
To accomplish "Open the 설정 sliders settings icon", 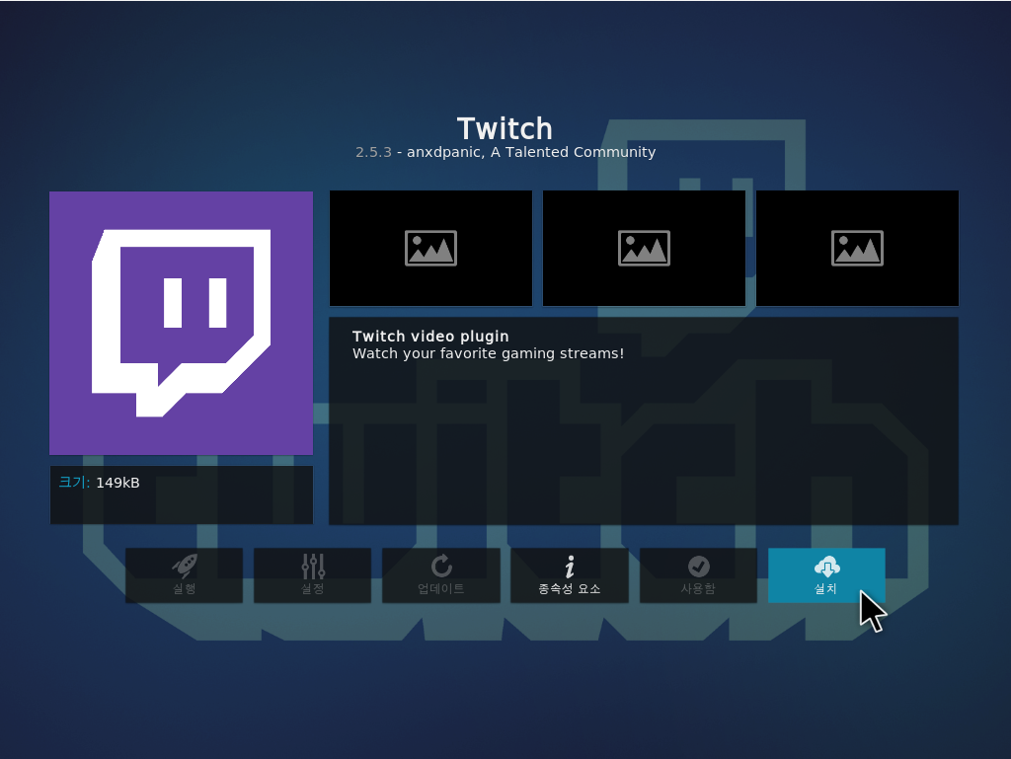I will (x=312, y=566).
